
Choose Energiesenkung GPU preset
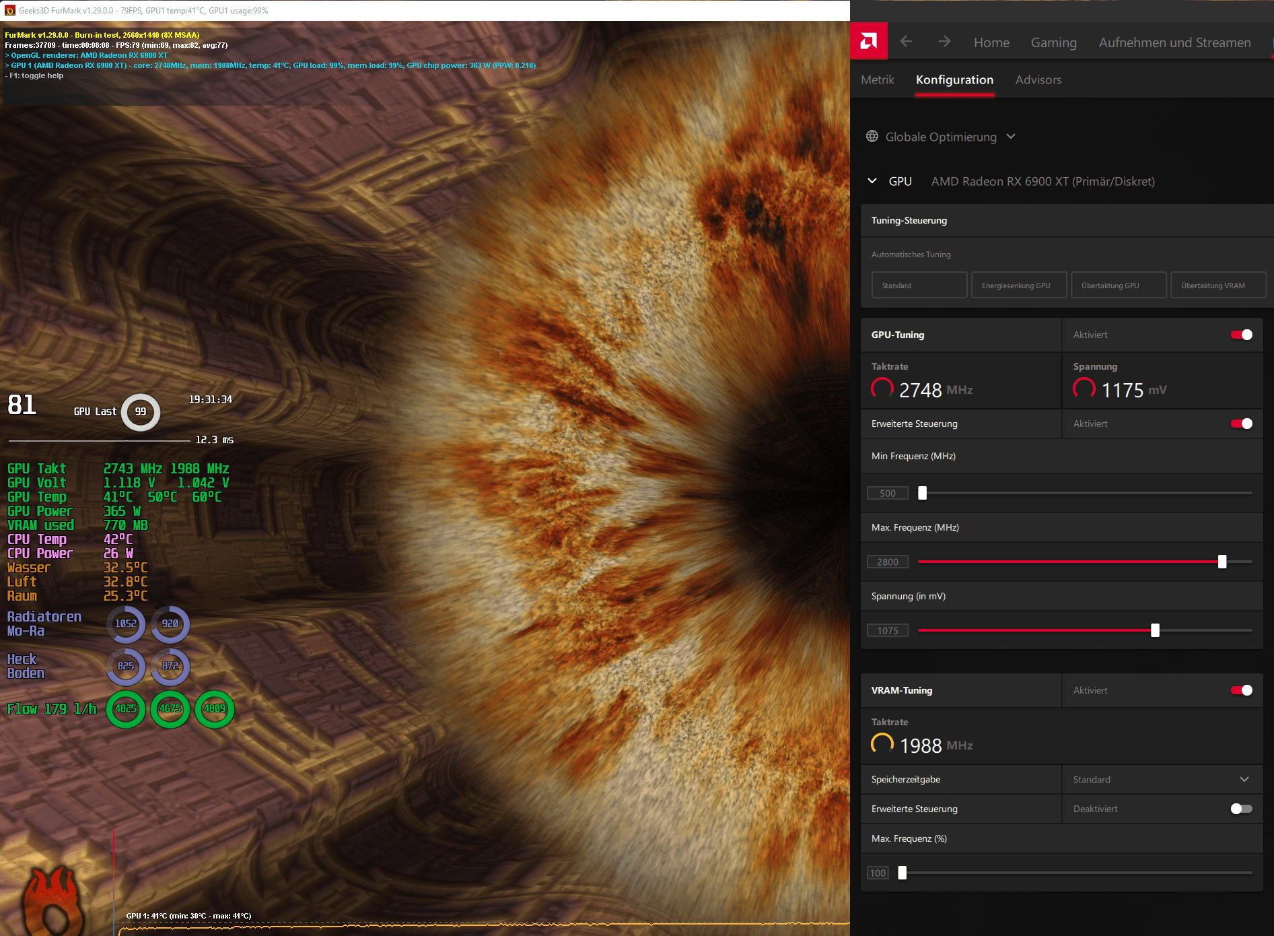pyautogui.click(x=1019, y=285)
